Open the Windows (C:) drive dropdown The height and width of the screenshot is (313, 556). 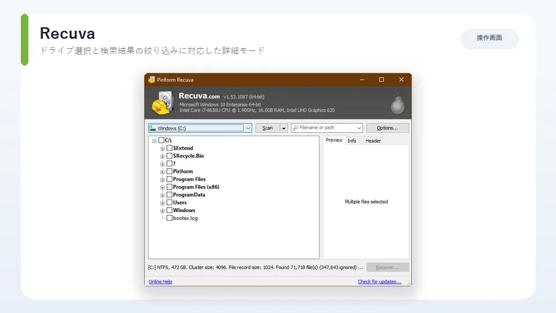(x=248, y=128)
